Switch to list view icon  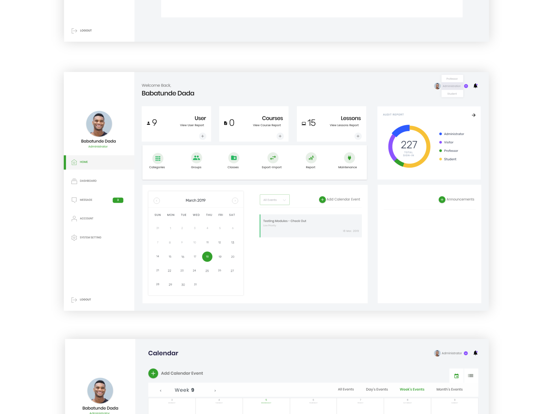[x=470, y=376]
